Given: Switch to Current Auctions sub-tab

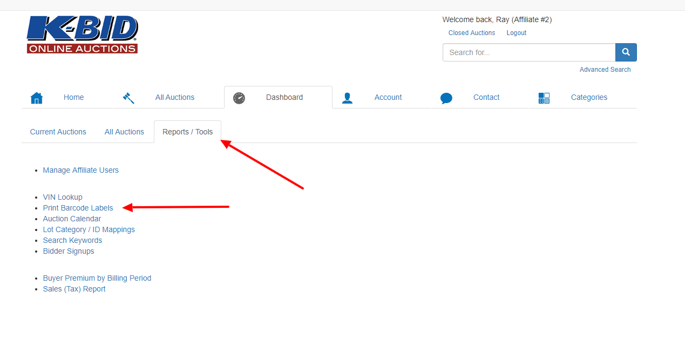Looking at the screenshot, I should 58,132.
